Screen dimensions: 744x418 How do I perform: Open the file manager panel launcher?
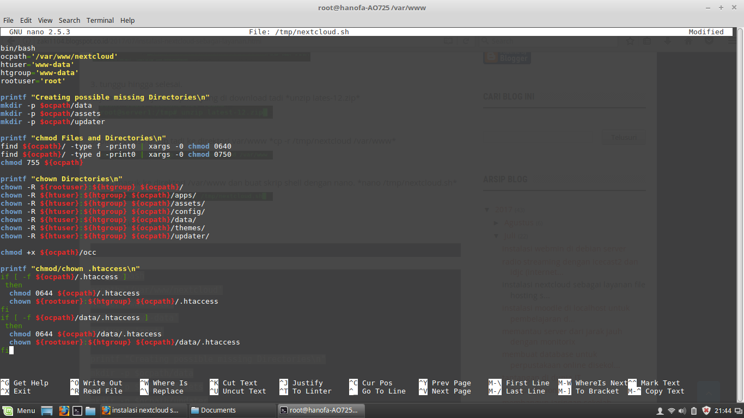(90, 410)
